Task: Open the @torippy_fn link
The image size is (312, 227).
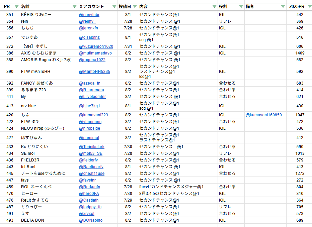Action: (x=90, y=207)
